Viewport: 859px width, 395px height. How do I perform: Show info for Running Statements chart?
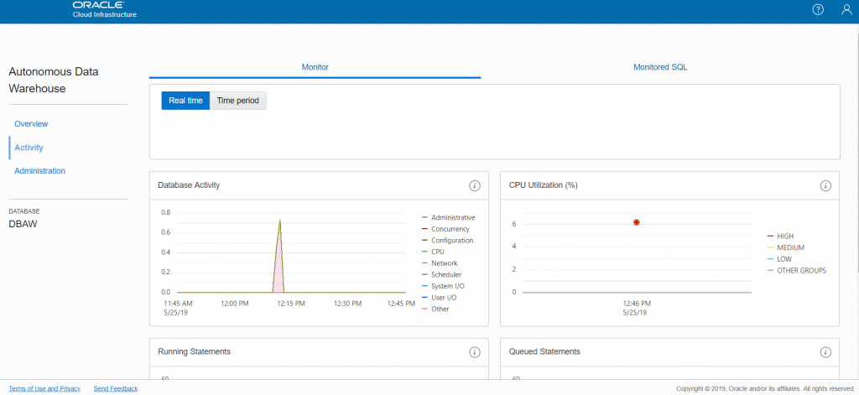point(475,351)
